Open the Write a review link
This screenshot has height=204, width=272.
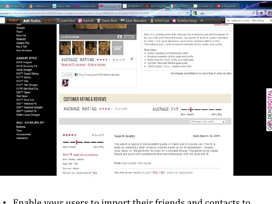click(96, 65)
